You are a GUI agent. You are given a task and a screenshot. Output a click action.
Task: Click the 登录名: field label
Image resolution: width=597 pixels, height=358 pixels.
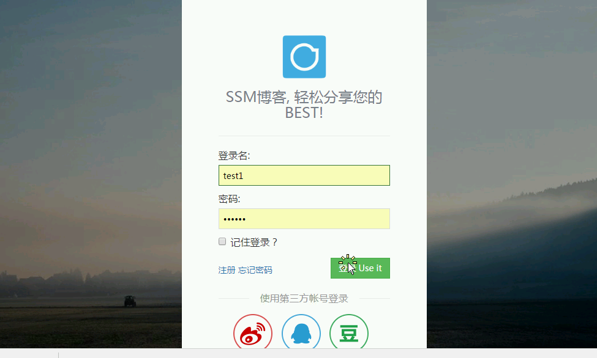coord(234,155)
